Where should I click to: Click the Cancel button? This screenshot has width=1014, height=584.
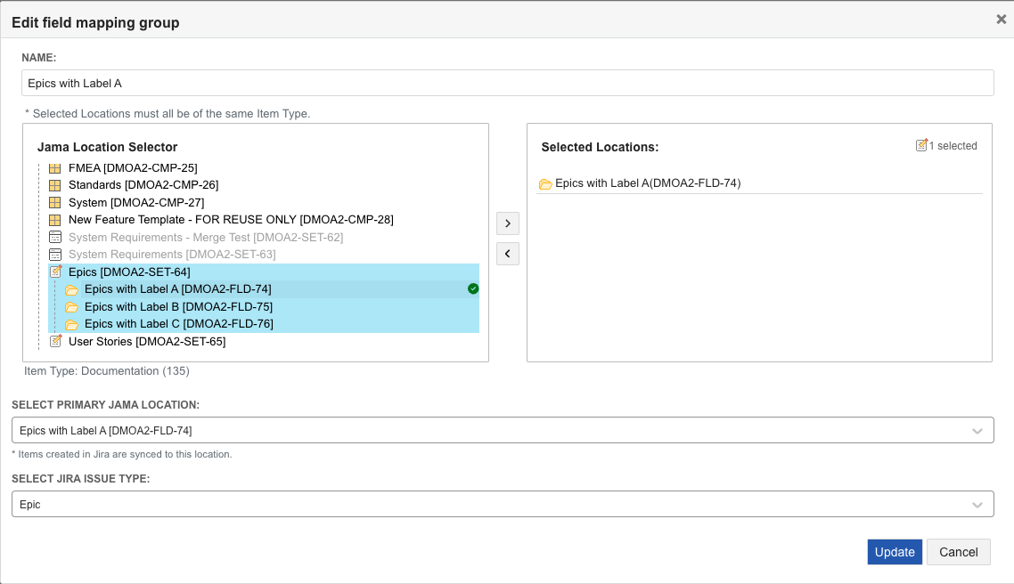(x=958, y=551)
